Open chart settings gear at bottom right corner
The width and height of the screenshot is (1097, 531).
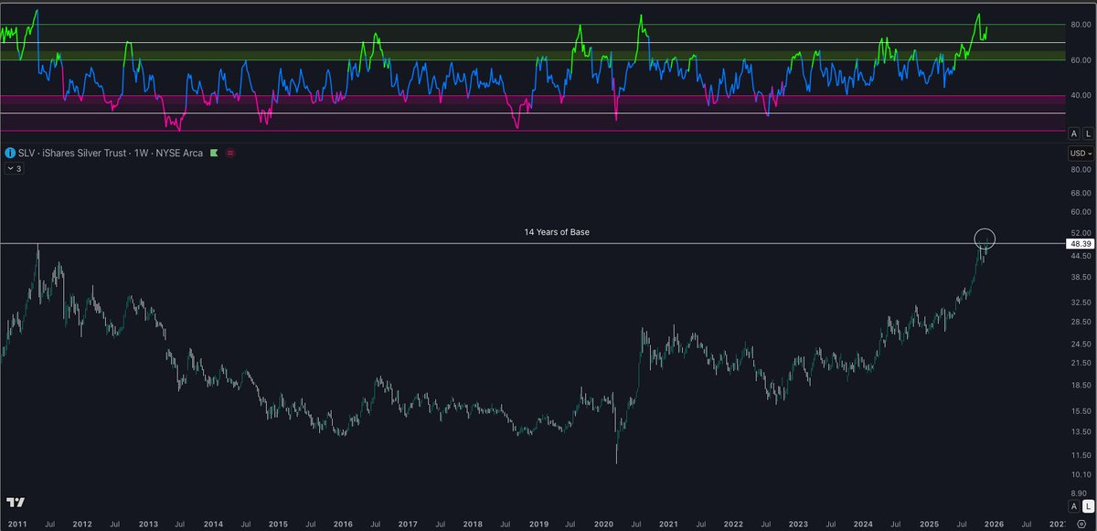click(1081, 523)
